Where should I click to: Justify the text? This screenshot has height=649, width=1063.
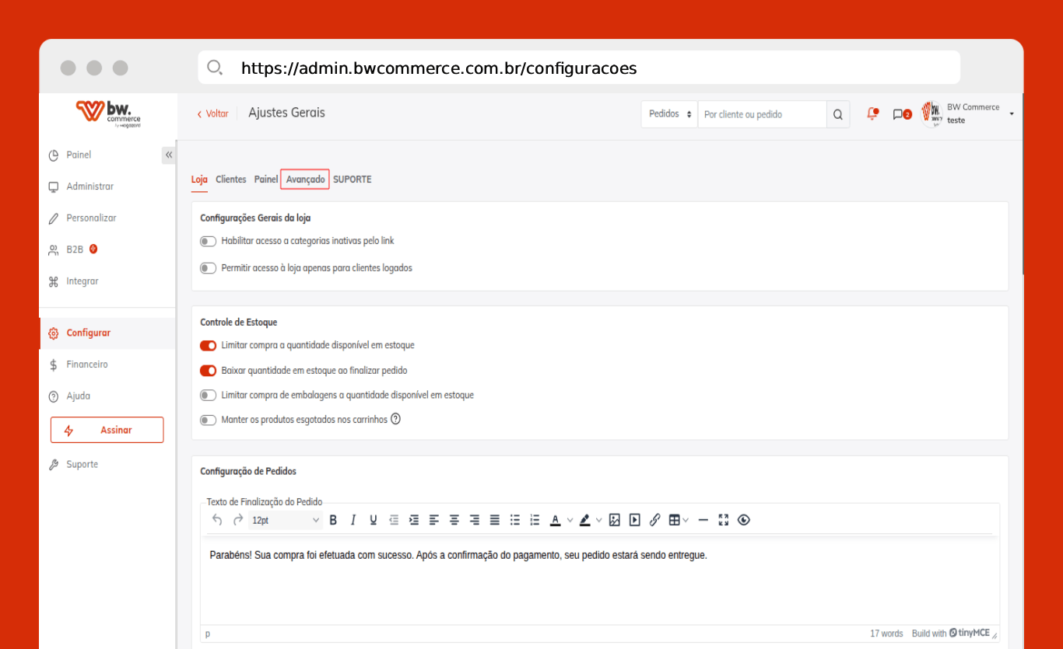tap(495, 520)
